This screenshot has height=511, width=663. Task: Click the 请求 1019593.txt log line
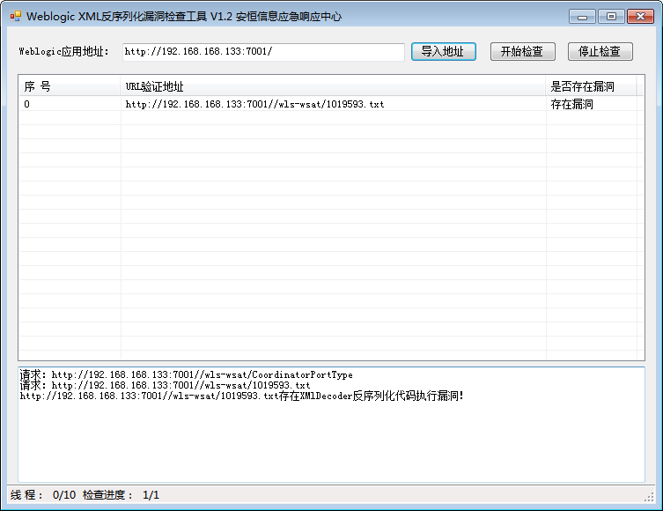165,385
